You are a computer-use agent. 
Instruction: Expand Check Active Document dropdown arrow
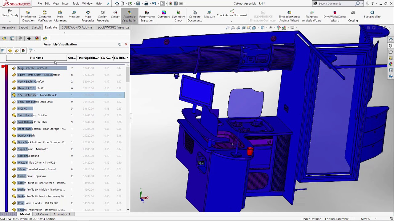(232, 21)
